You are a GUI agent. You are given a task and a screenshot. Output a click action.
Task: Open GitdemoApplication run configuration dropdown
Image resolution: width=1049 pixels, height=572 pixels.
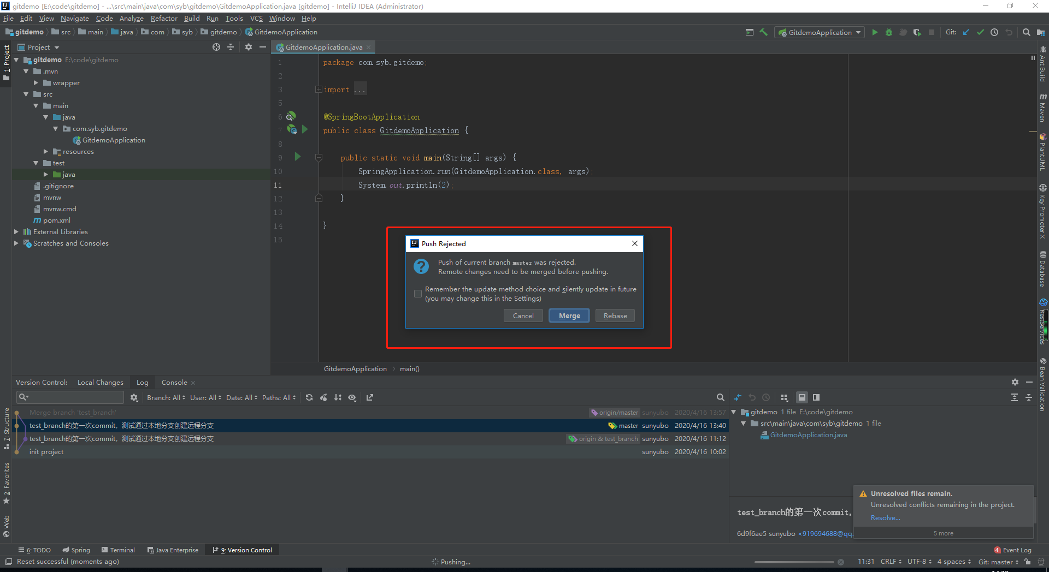(x=821, y=32)
